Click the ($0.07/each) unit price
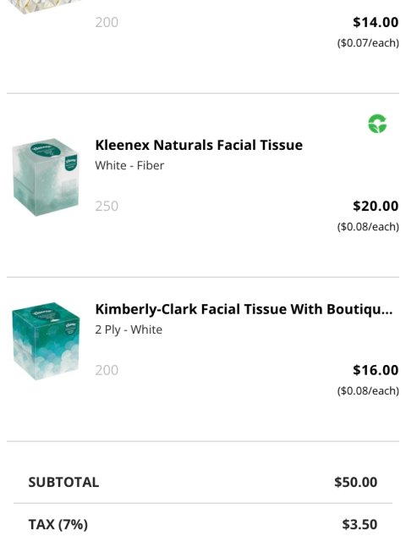 368,43
